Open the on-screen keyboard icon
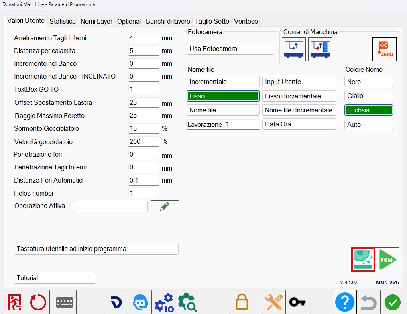407x314 pixels. (x=65, y=302)
